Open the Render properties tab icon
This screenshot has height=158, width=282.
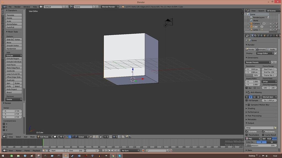coord(252,36)
